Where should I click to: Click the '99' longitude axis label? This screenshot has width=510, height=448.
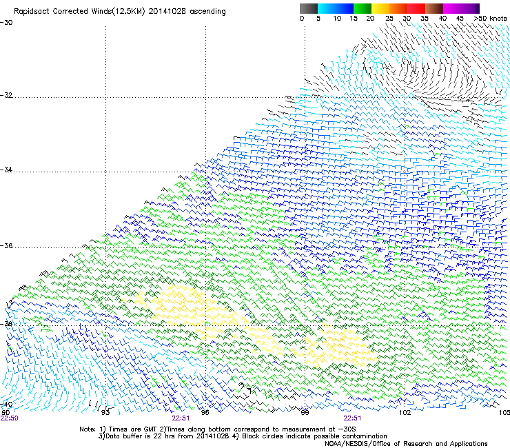[x=305, y=412]
